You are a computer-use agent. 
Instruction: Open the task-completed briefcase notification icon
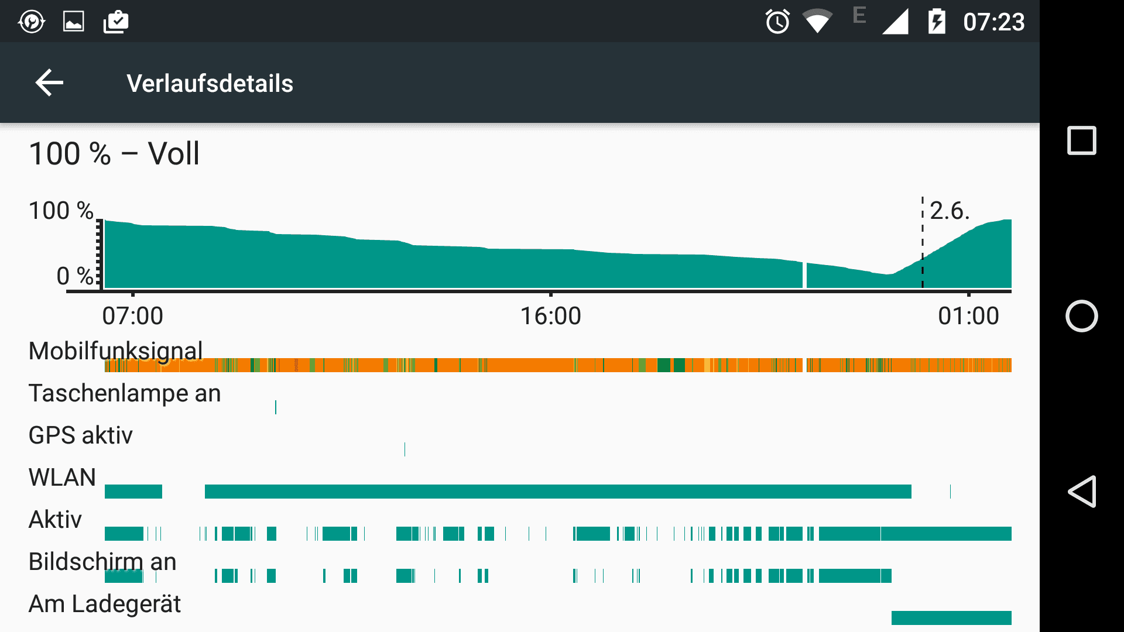coord(116,22)
